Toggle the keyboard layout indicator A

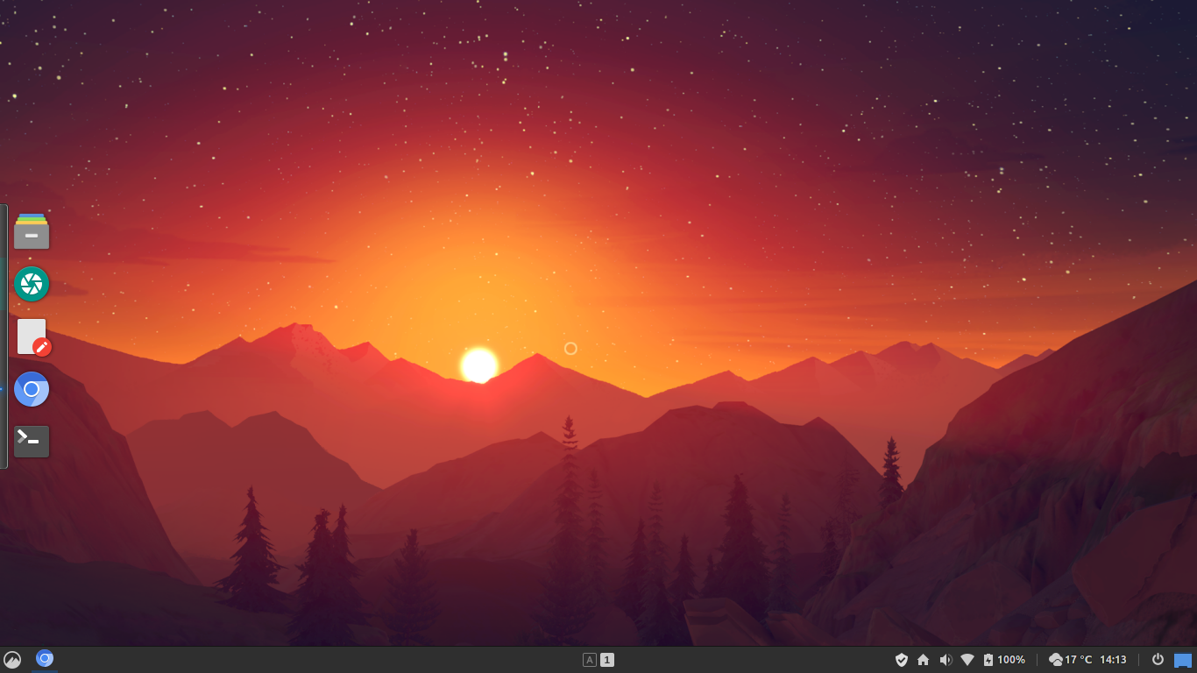click(x=590, y=660)
